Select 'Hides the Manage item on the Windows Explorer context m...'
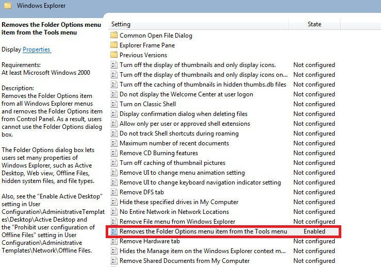 [x=203, y=251]
